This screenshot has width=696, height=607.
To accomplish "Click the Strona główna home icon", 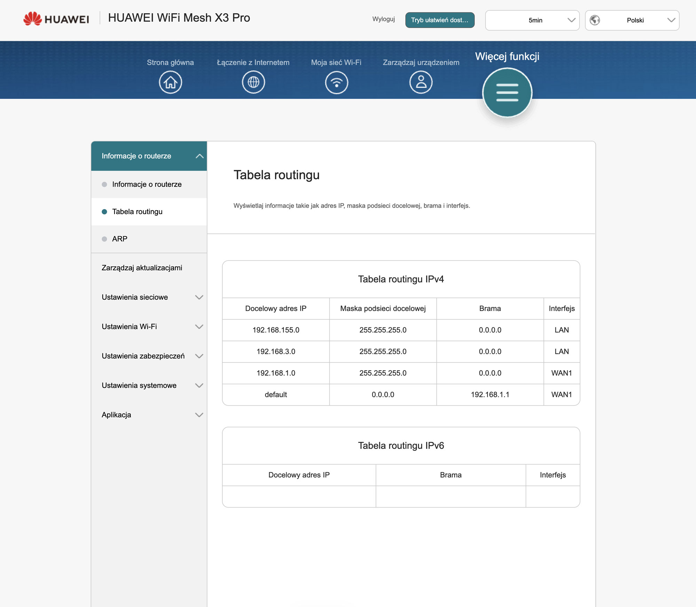I will [170, 82].
